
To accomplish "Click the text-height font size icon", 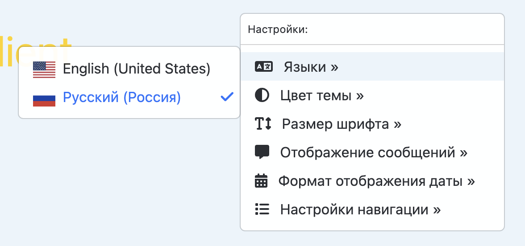I will pyautogui.click(x=263, y=124).
